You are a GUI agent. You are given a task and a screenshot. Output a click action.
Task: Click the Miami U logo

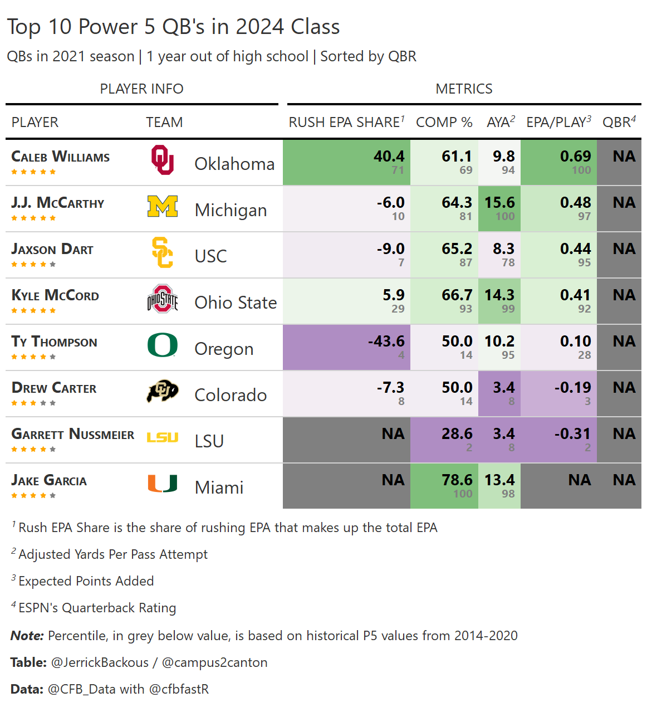[163, 484]
